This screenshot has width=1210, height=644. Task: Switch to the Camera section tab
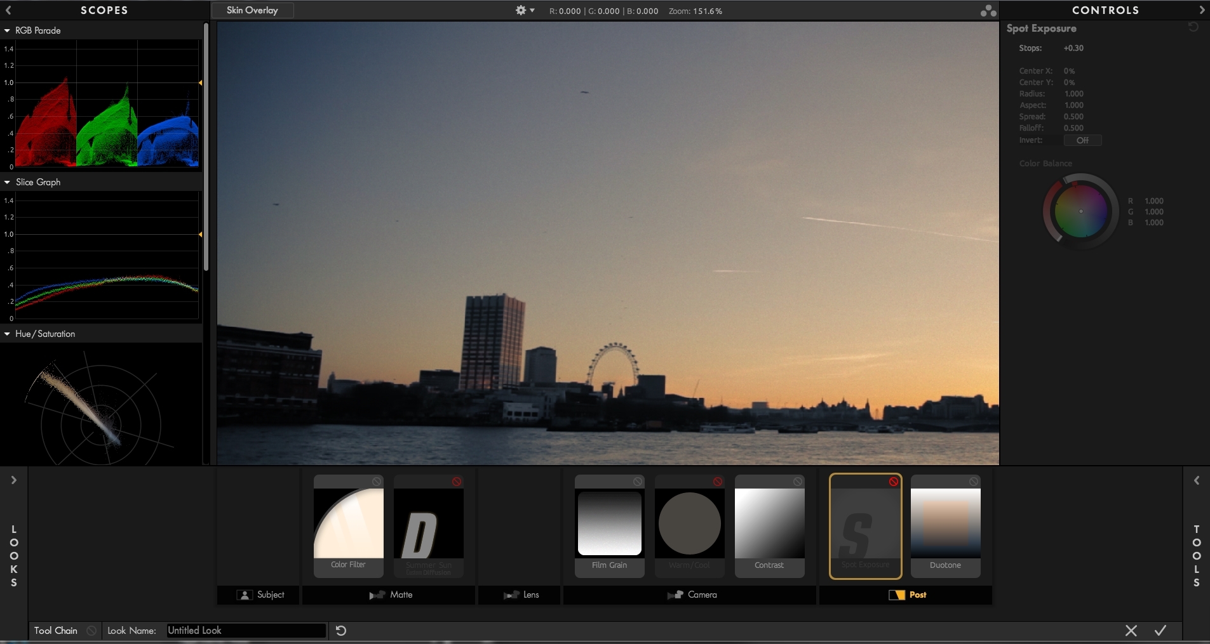(x=690, y=595)
